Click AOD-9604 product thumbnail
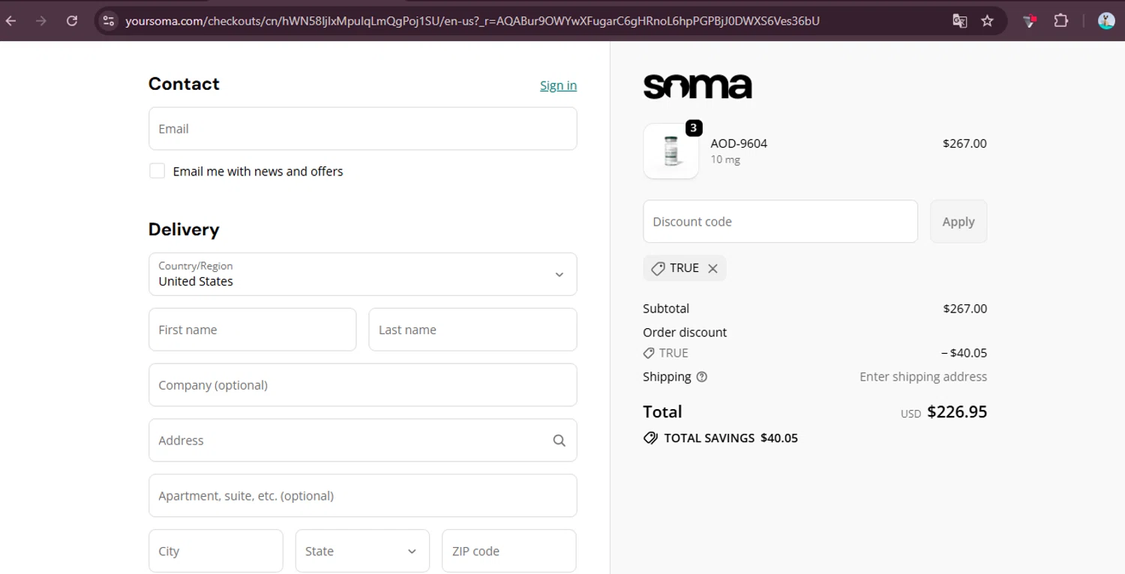Image resolution: width=1125 pixels, height=574 pixels. pos(671,151)
